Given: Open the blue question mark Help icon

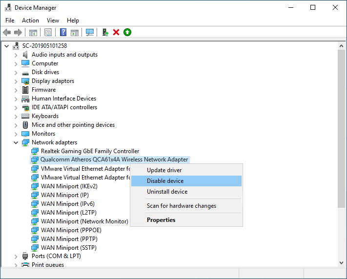Looking at the screenshot, I should (63, 32).
